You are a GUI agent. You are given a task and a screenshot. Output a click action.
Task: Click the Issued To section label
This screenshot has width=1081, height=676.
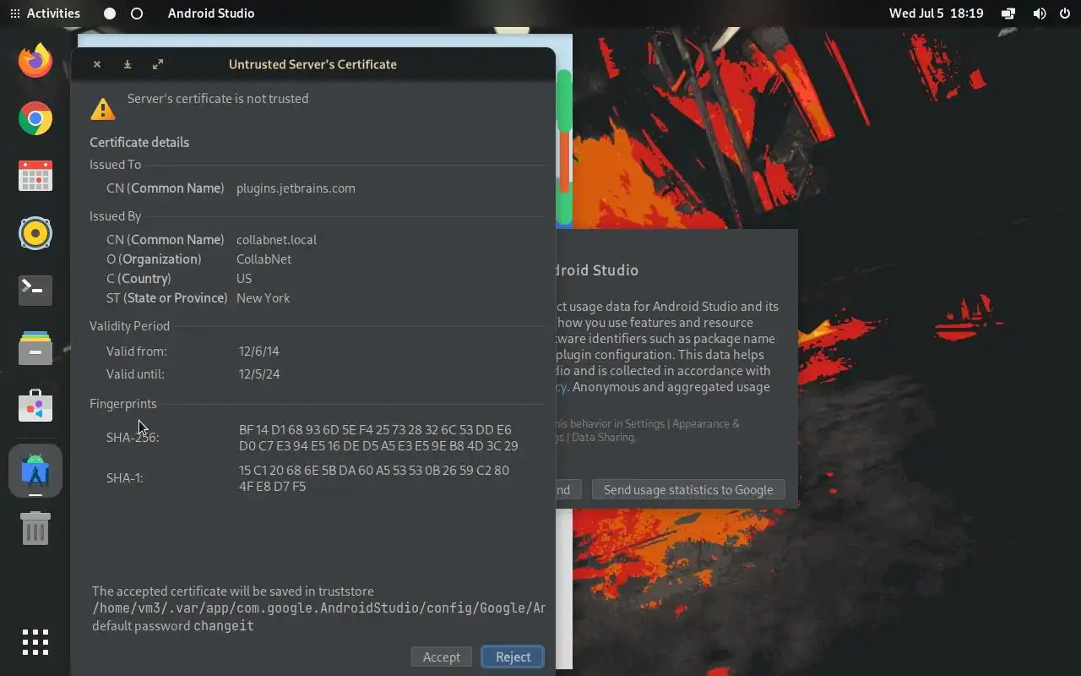115,164
